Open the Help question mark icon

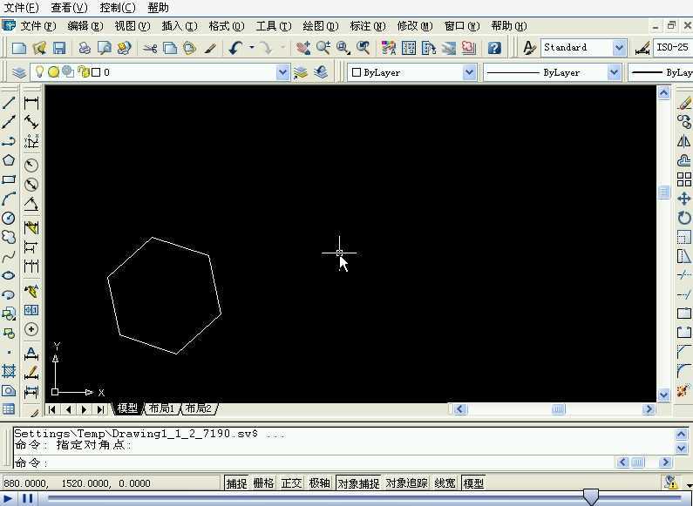point(494,48)
